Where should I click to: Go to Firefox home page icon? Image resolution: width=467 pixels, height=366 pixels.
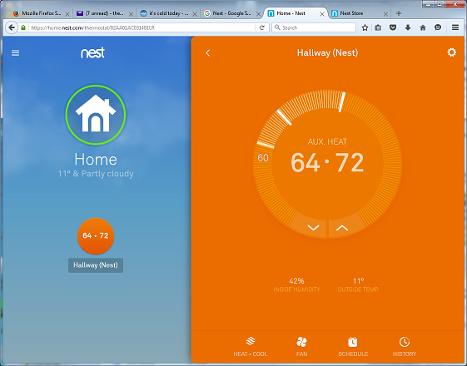click(423, 27)
